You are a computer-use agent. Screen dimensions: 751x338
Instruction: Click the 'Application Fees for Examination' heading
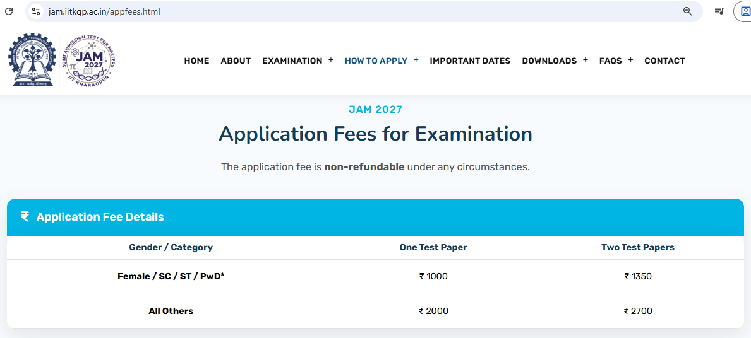pos(375,134)
